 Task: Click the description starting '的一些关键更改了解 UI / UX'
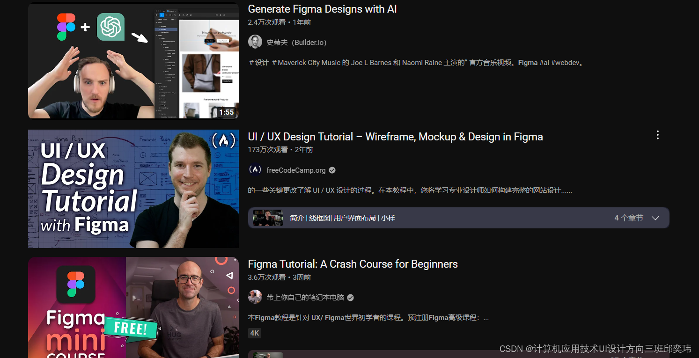(x=410, y=190)
